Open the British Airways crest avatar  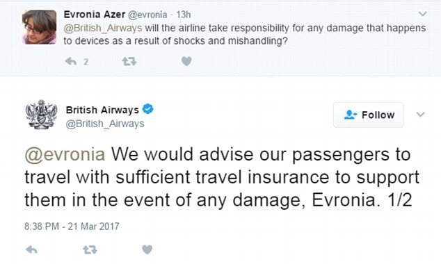[41, 115]
